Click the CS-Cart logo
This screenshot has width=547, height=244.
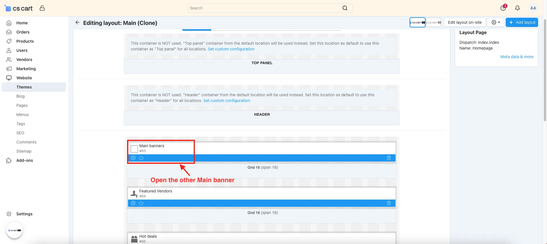[19, 8]
